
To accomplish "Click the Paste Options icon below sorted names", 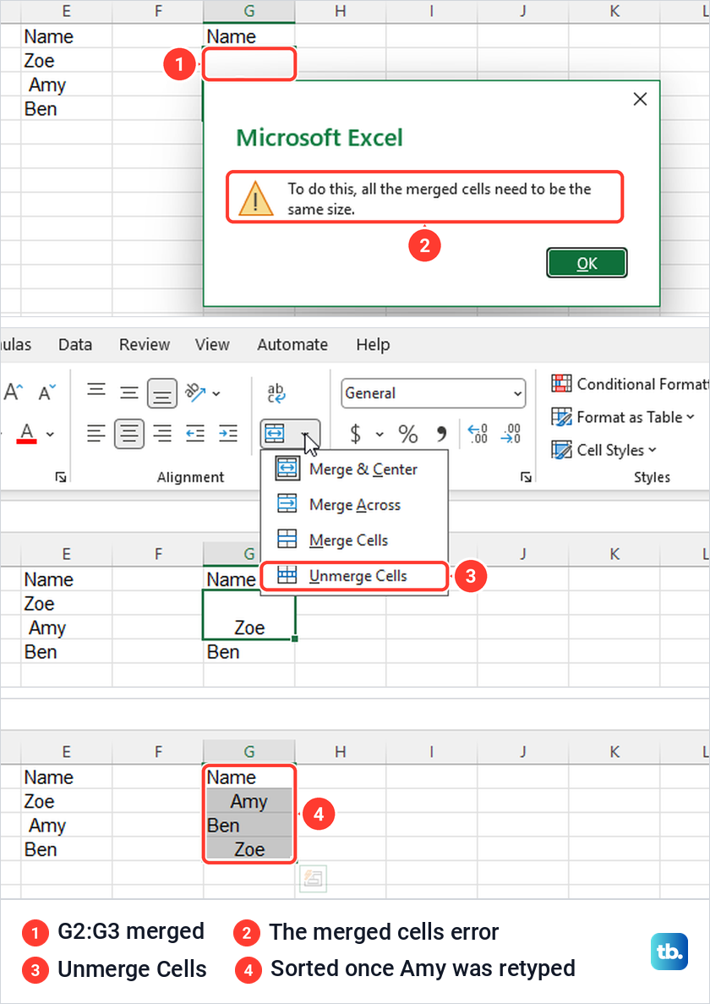I will click(x=314, y=878).
